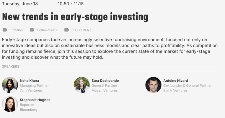Image resolution: width=225 pixels, height=118 pixels.
Task: Click the tag icon beside FUNDRAISING
Action: click(x=32, y=30)
